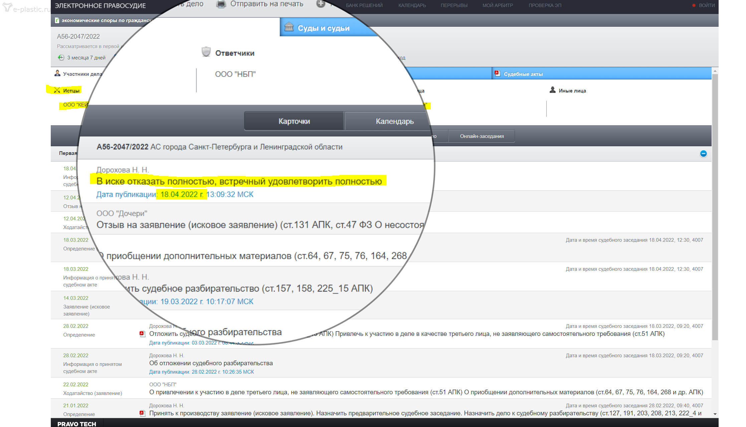Screen dimensions: 746x427
Task: Open БАНК РЕШЕНИЙ in top menu
Action: [364, 5]
